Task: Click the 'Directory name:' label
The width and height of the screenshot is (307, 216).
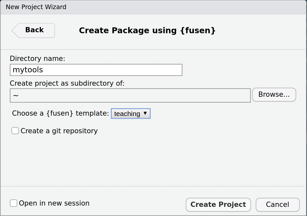Action: pyautogui.click(x=37, y=59)
